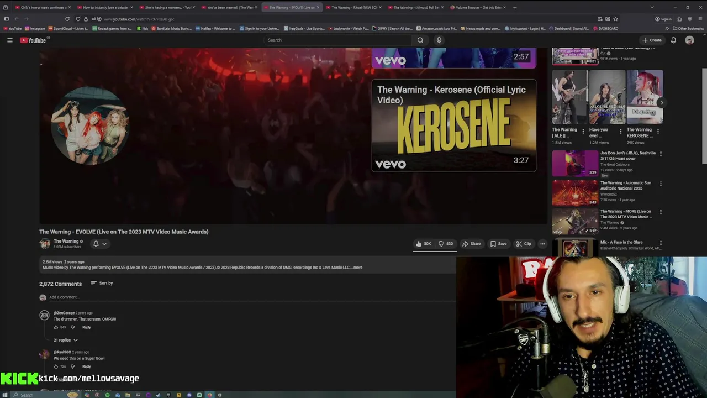Click the YouTube search input field
This screenshot has height=398, width=707.
(x=338, y=40)
